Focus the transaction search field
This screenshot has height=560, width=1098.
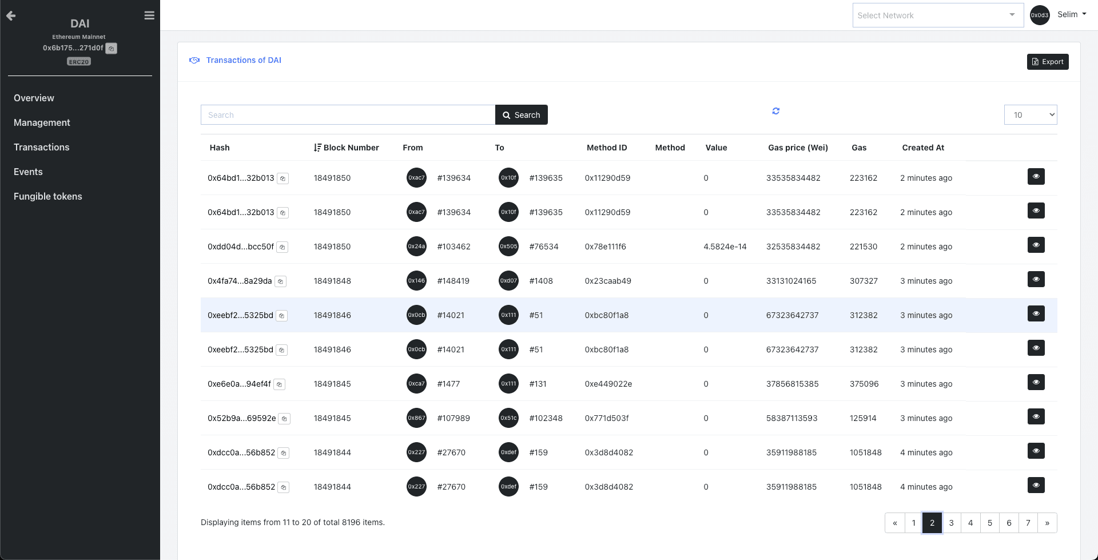[x=348, y=115]
